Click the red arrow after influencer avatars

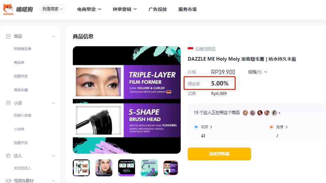click(280, 113)
